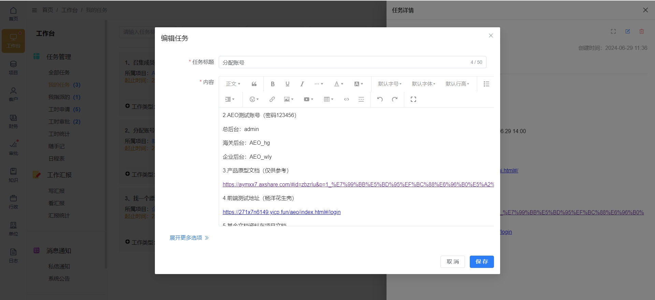Insert a code block
The image size is (655, 300).
[x=347, y=99]
